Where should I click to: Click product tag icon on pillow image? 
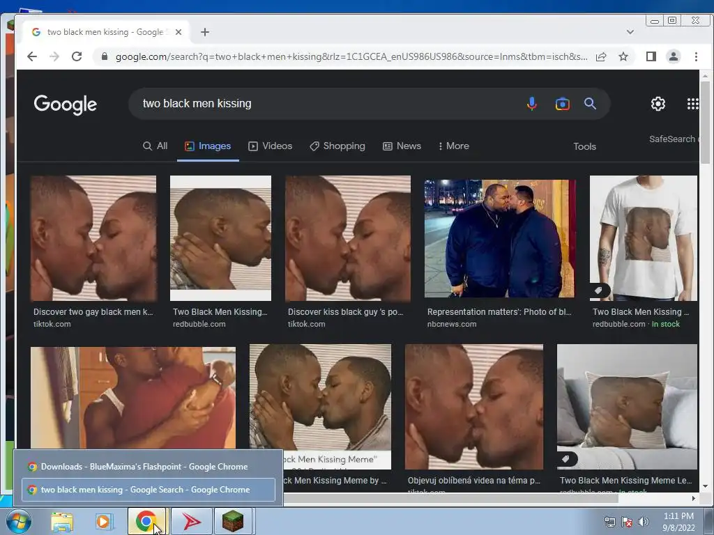click(x=566, y=459)
